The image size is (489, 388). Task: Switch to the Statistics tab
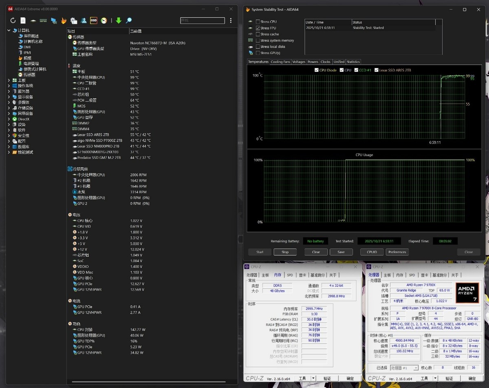[x=353, y=62]
